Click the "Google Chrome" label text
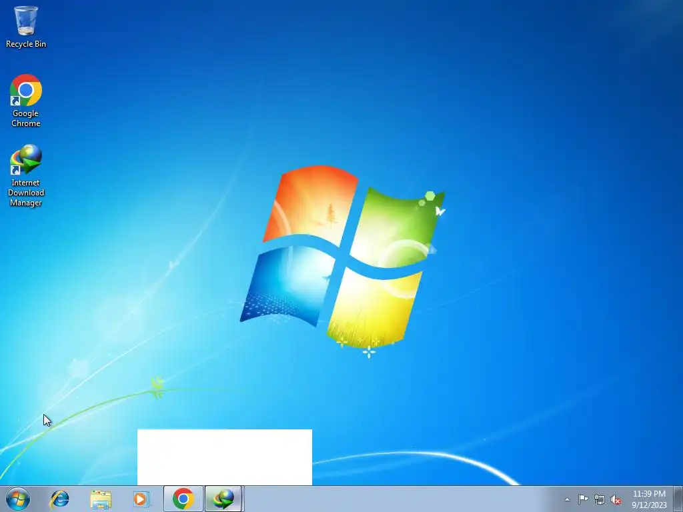Image resolution: width=683 pixels, height=512 pixels. click(x=26, y=118)
